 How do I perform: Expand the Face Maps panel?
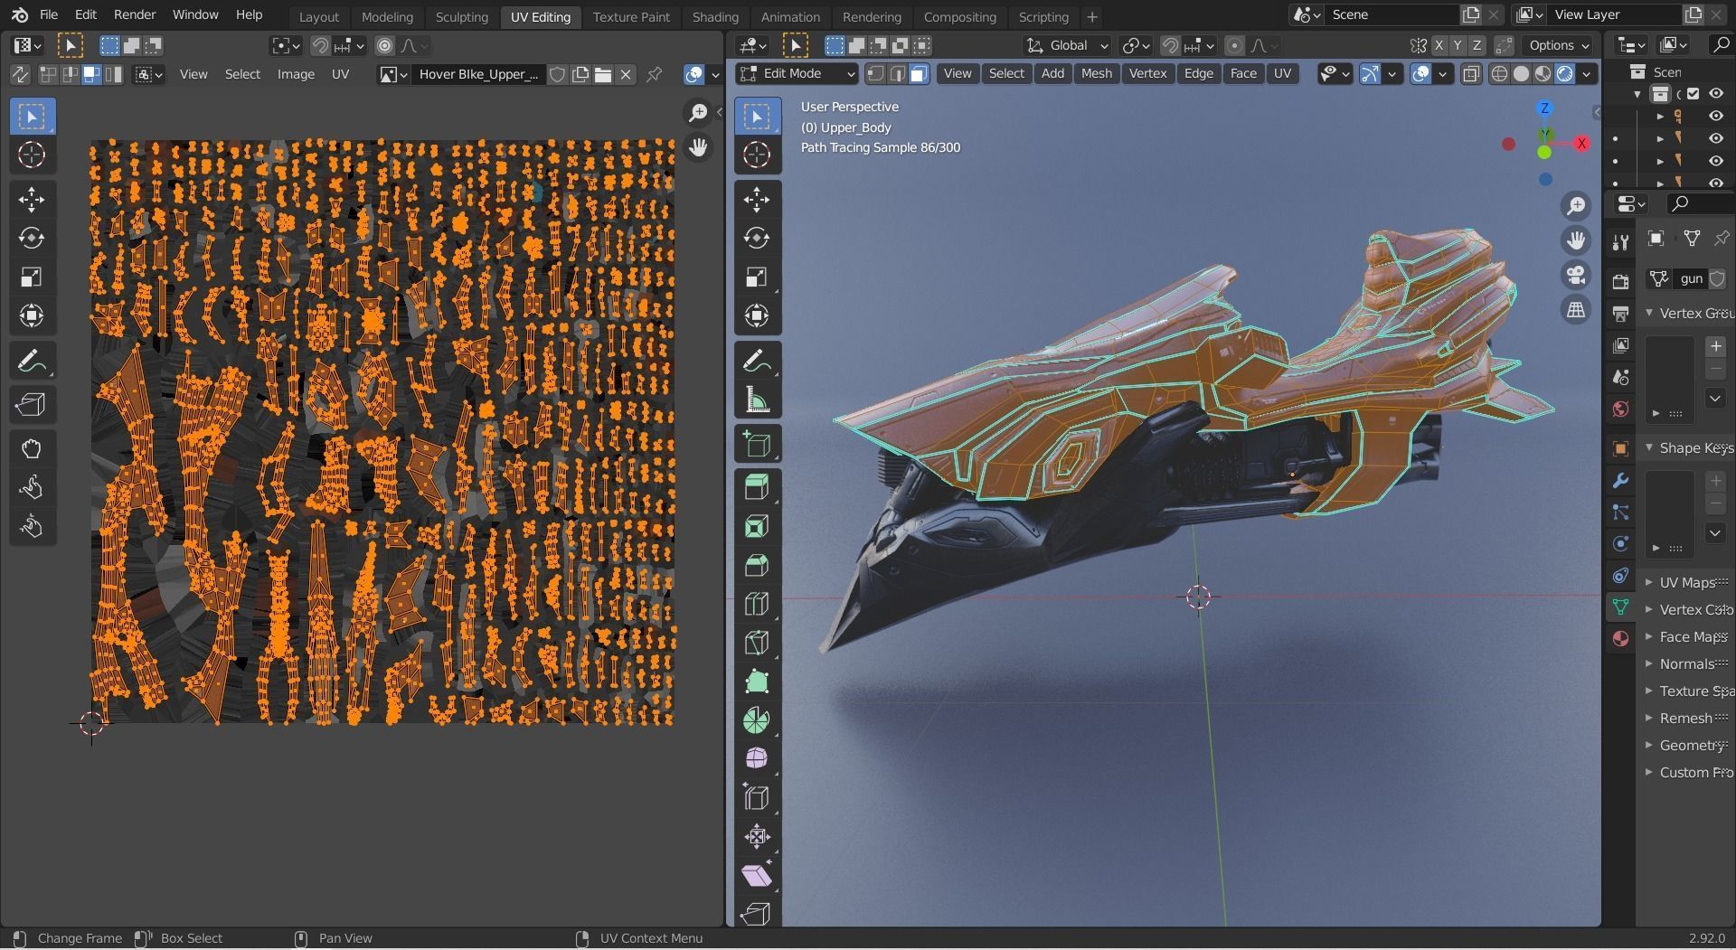point(1687,637)
